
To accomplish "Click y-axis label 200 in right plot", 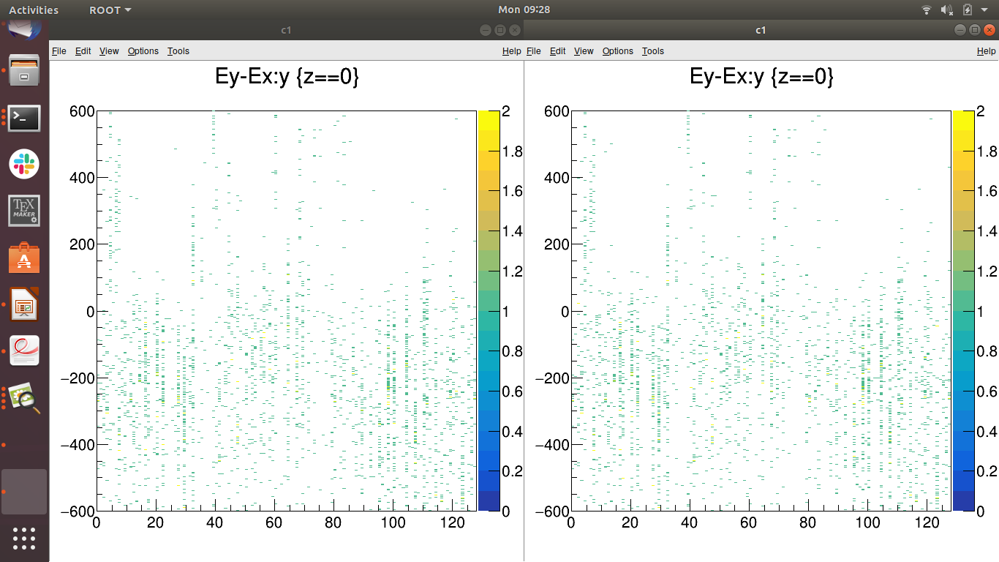I will tap(556, 244).
